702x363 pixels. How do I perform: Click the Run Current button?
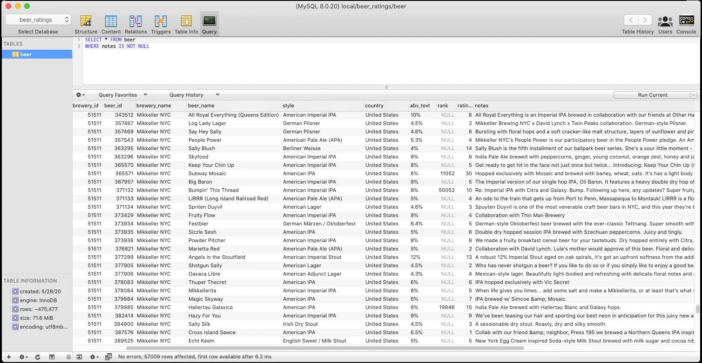point(652,95)
